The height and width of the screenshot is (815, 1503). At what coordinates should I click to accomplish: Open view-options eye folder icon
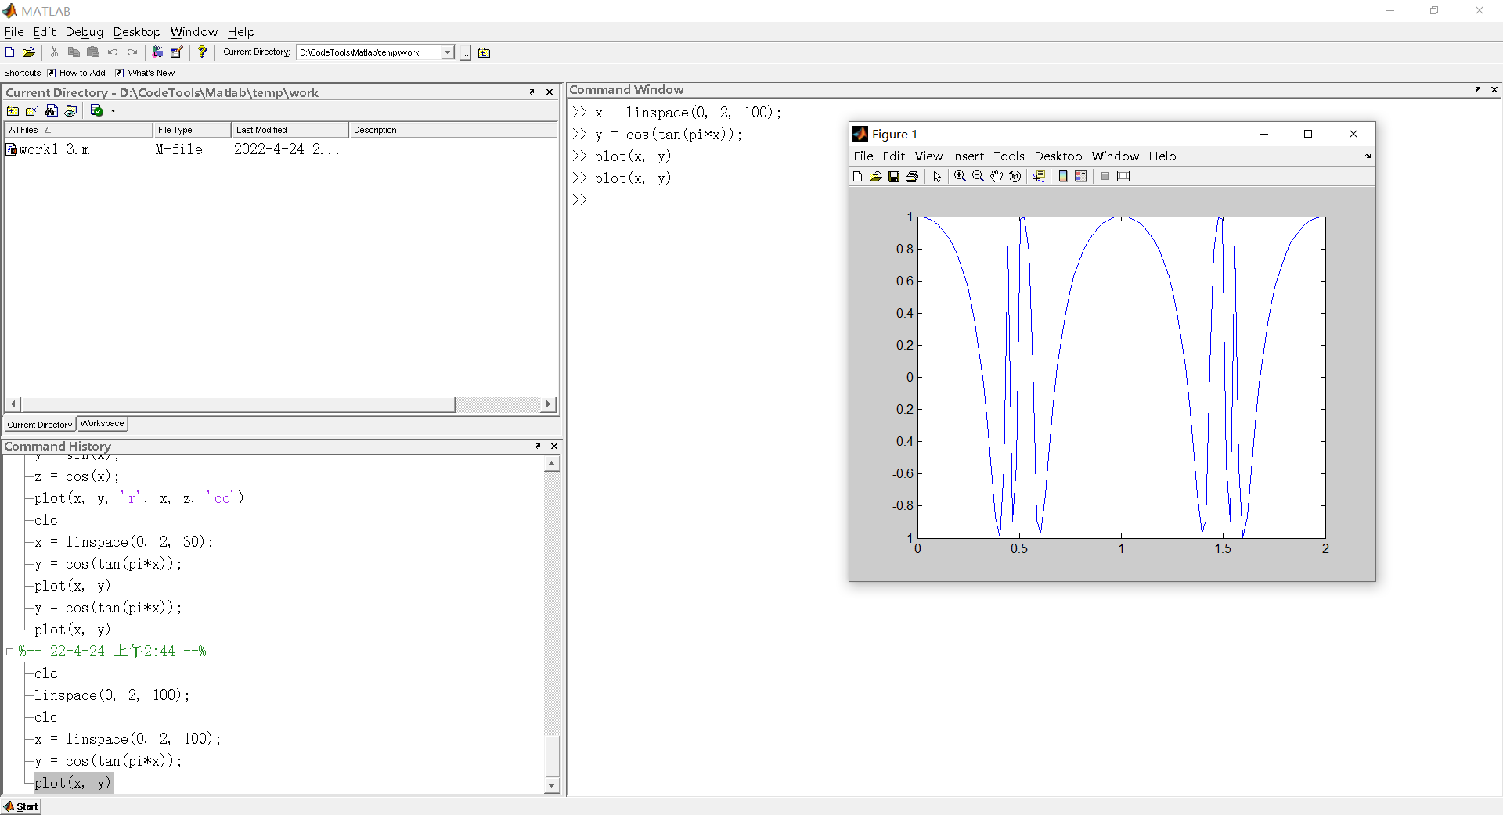(x=71, y=110)
